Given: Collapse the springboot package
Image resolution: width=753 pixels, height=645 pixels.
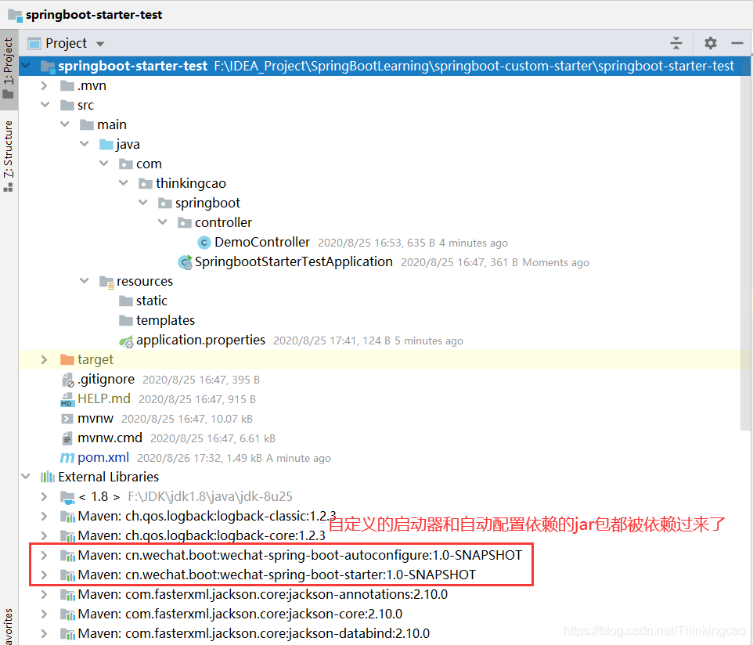Looking at the screenshot, I should [x=143, y=203].
